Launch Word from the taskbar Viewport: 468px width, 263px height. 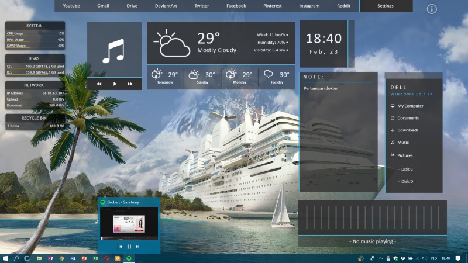[x=73, y=258]
